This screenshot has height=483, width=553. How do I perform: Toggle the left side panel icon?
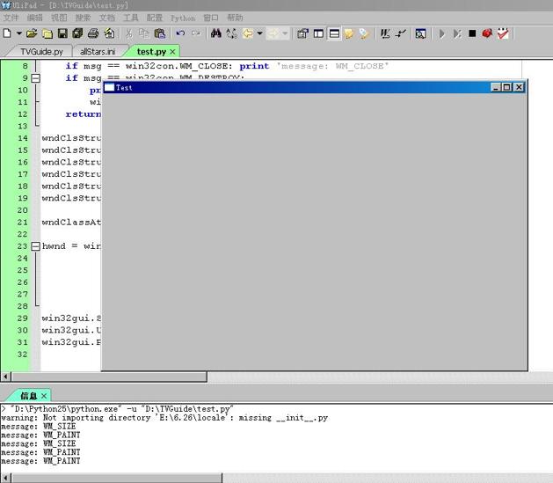tap(318, 33)
